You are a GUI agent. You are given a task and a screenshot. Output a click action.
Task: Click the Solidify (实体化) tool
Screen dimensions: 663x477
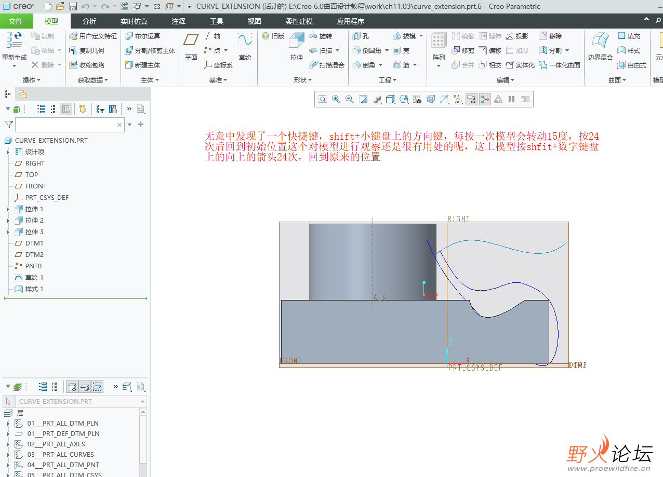520,65
